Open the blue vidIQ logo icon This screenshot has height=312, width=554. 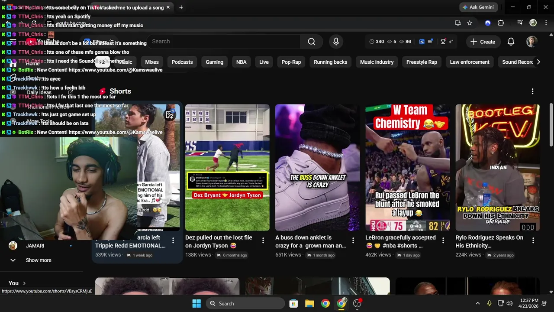pos(422,42)
